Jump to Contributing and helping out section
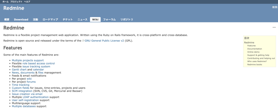 [x=261, y=58]
